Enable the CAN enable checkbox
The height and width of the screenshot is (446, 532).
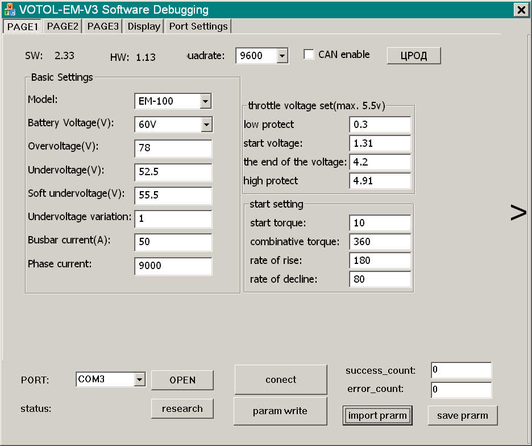pyautogui.click(x=309, y=55)
